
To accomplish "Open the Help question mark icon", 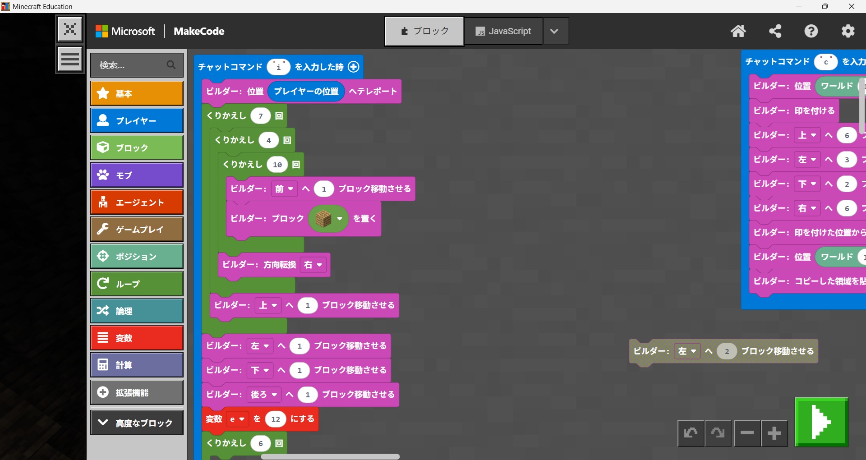I will point(811,31).
